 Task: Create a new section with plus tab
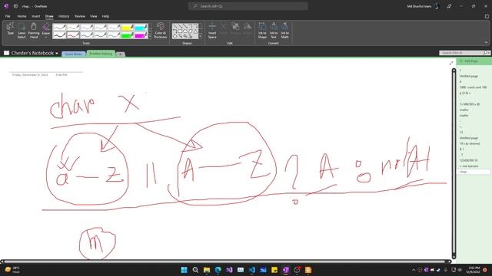120,54
